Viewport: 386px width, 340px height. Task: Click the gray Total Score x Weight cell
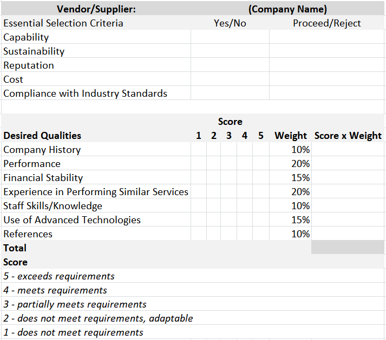coord(348,248)
